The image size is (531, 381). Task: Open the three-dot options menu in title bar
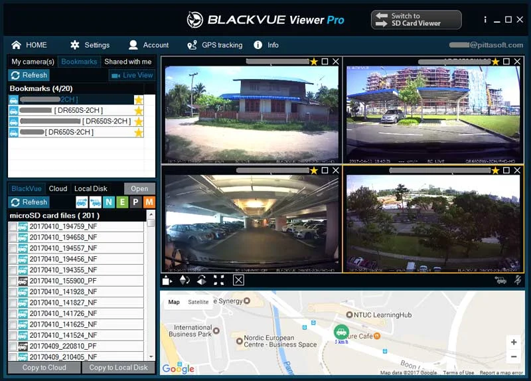click(x=485, y=20)
